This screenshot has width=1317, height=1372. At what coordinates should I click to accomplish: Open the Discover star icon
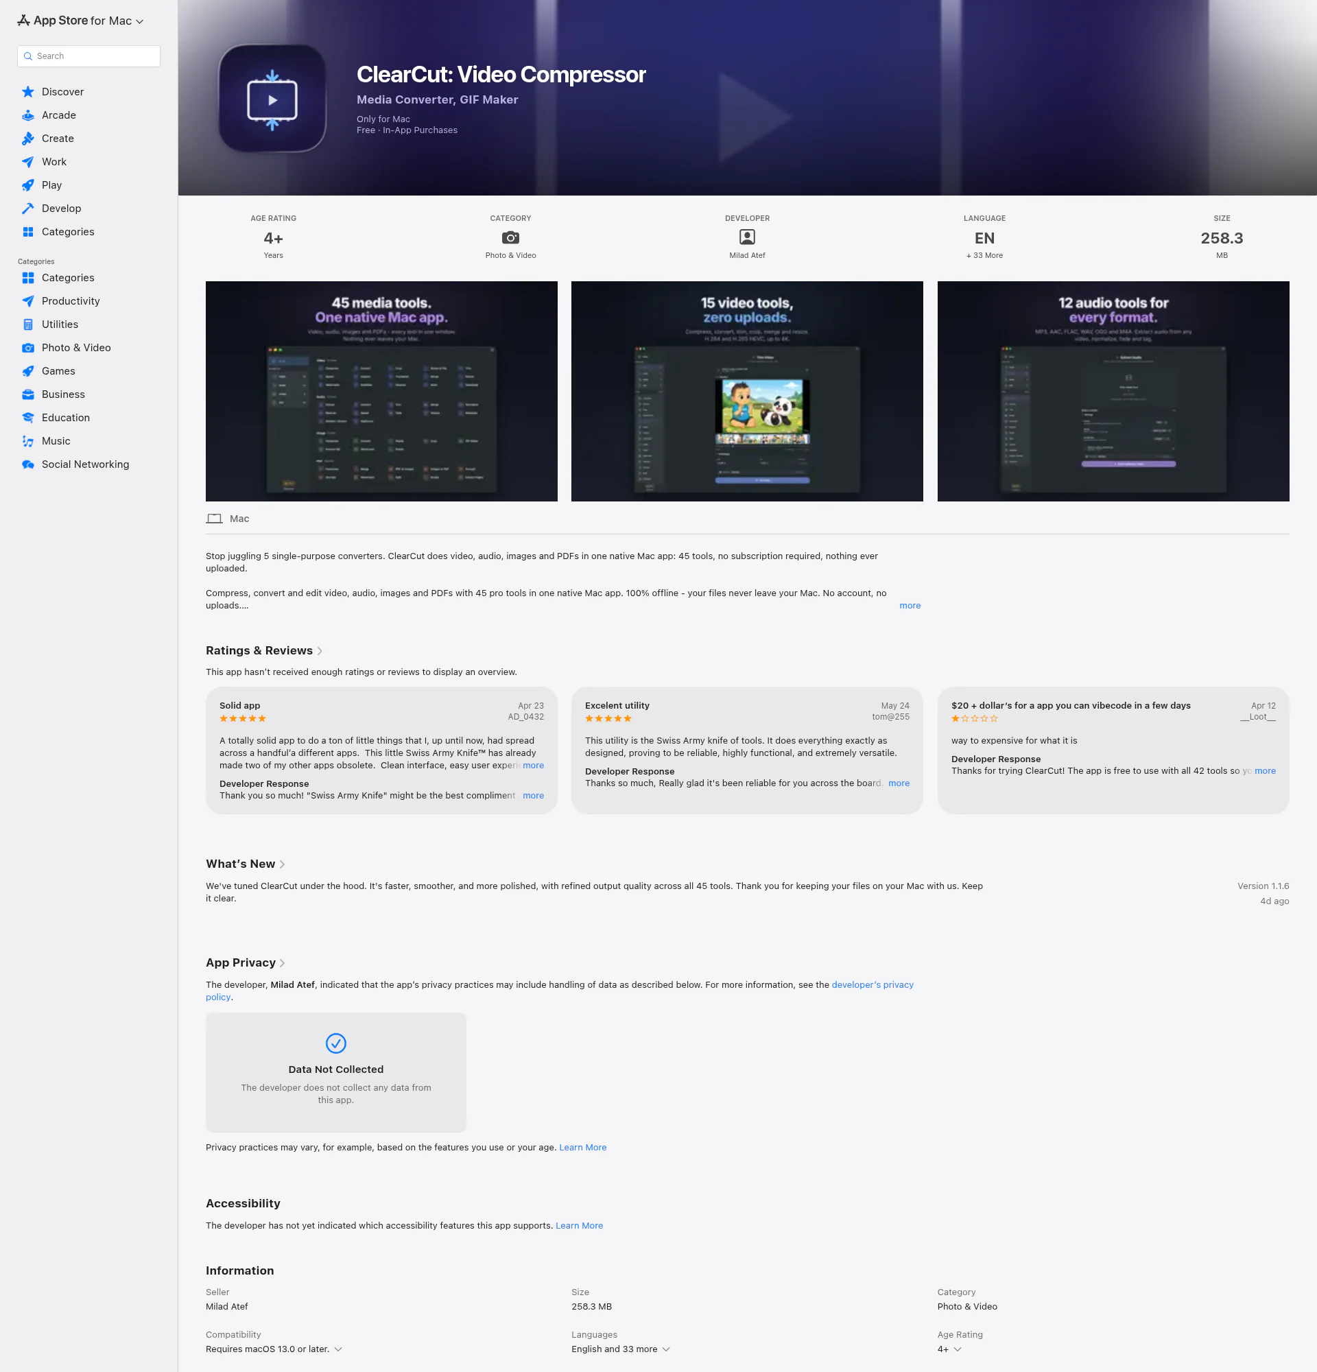click(28, 92)
